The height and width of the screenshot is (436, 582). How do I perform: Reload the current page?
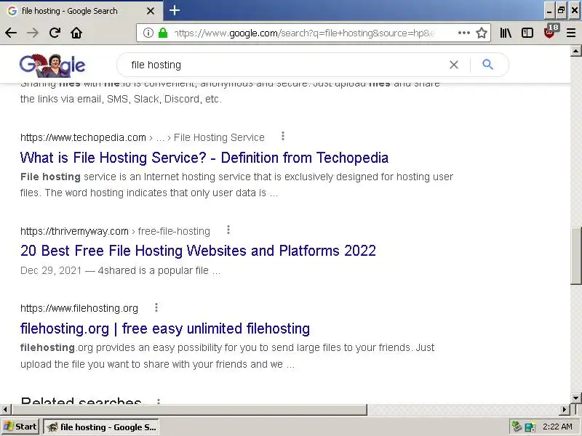click(x=55, y=33)
